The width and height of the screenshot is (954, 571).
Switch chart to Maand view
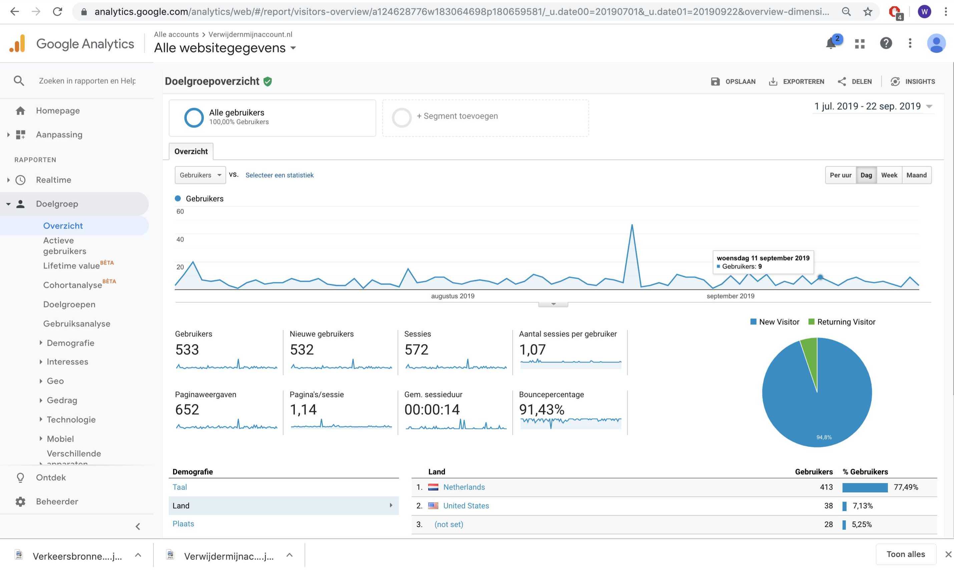pos(916,175)
